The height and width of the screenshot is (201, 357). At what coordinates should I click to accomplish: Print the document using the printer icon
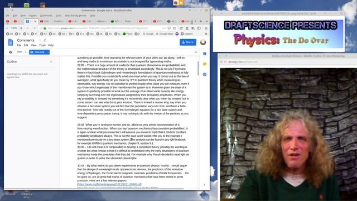pos(11,52)
